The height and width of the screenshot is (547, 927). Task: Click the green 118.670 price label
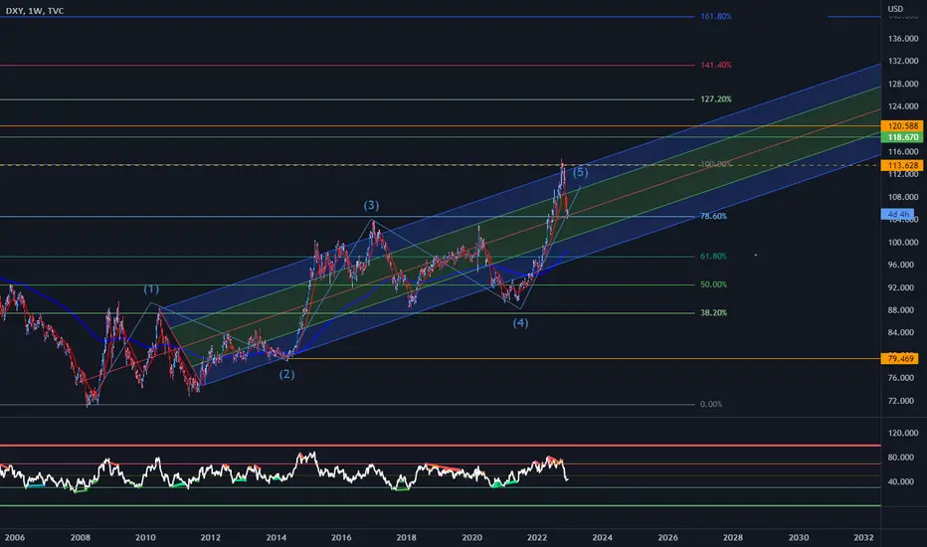[902, 137]
